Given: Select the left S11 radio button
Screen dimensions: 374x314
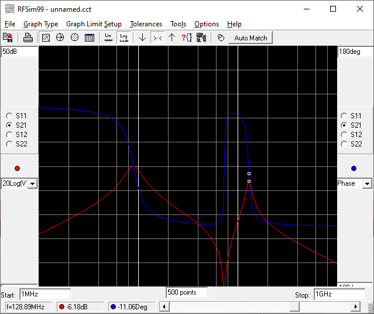Looking at the screenshot, I should click(9, 116).
